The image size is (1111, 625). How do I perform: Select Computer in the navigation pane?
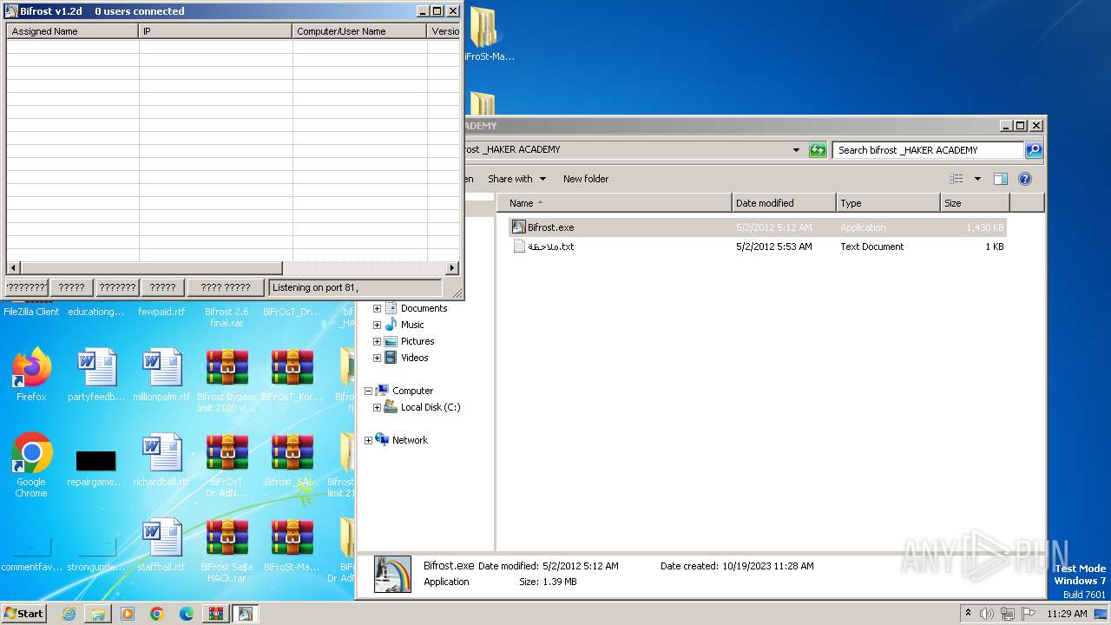tap(412, 391)
